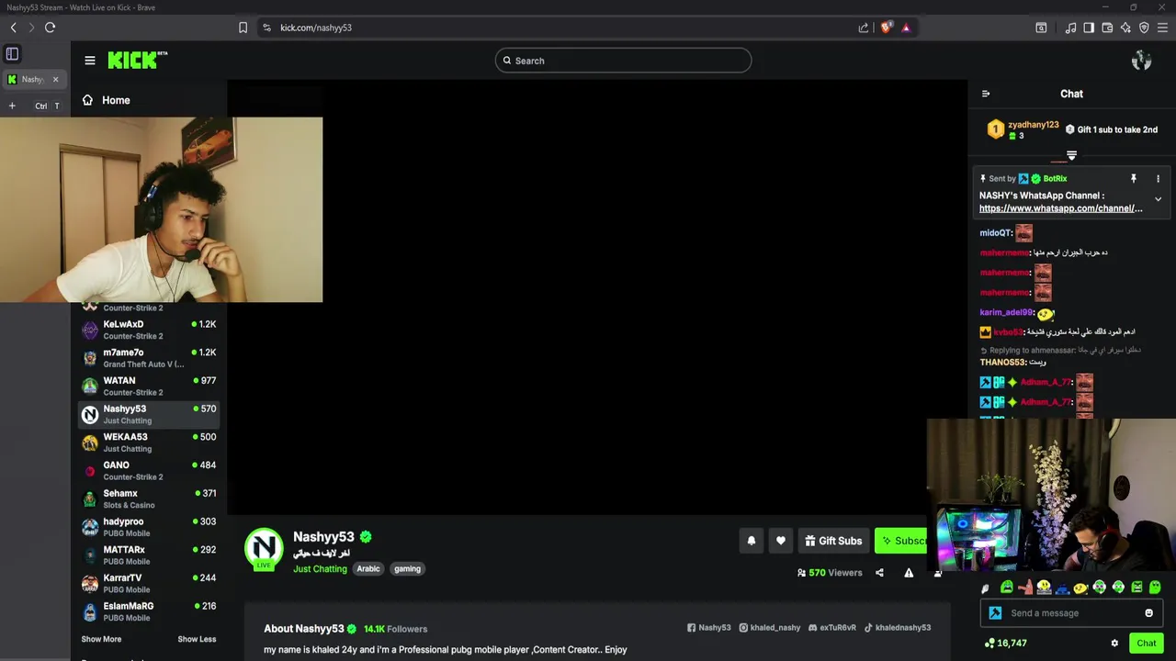Share page via address bar icon
Viewport: 1176px width, 661px height.
coord(864,28)
